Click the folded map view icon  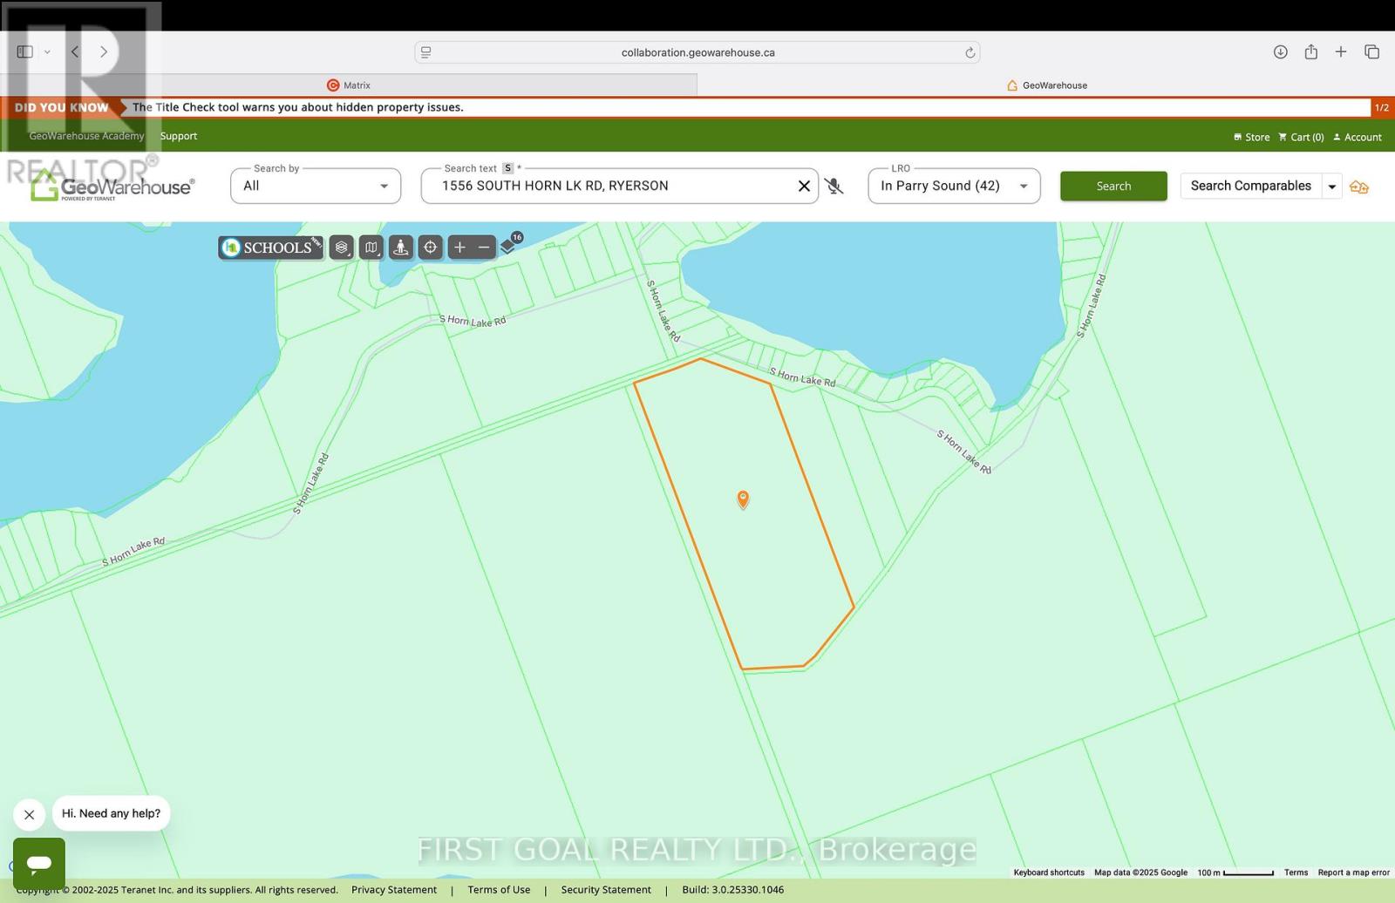tap(371, 248)
